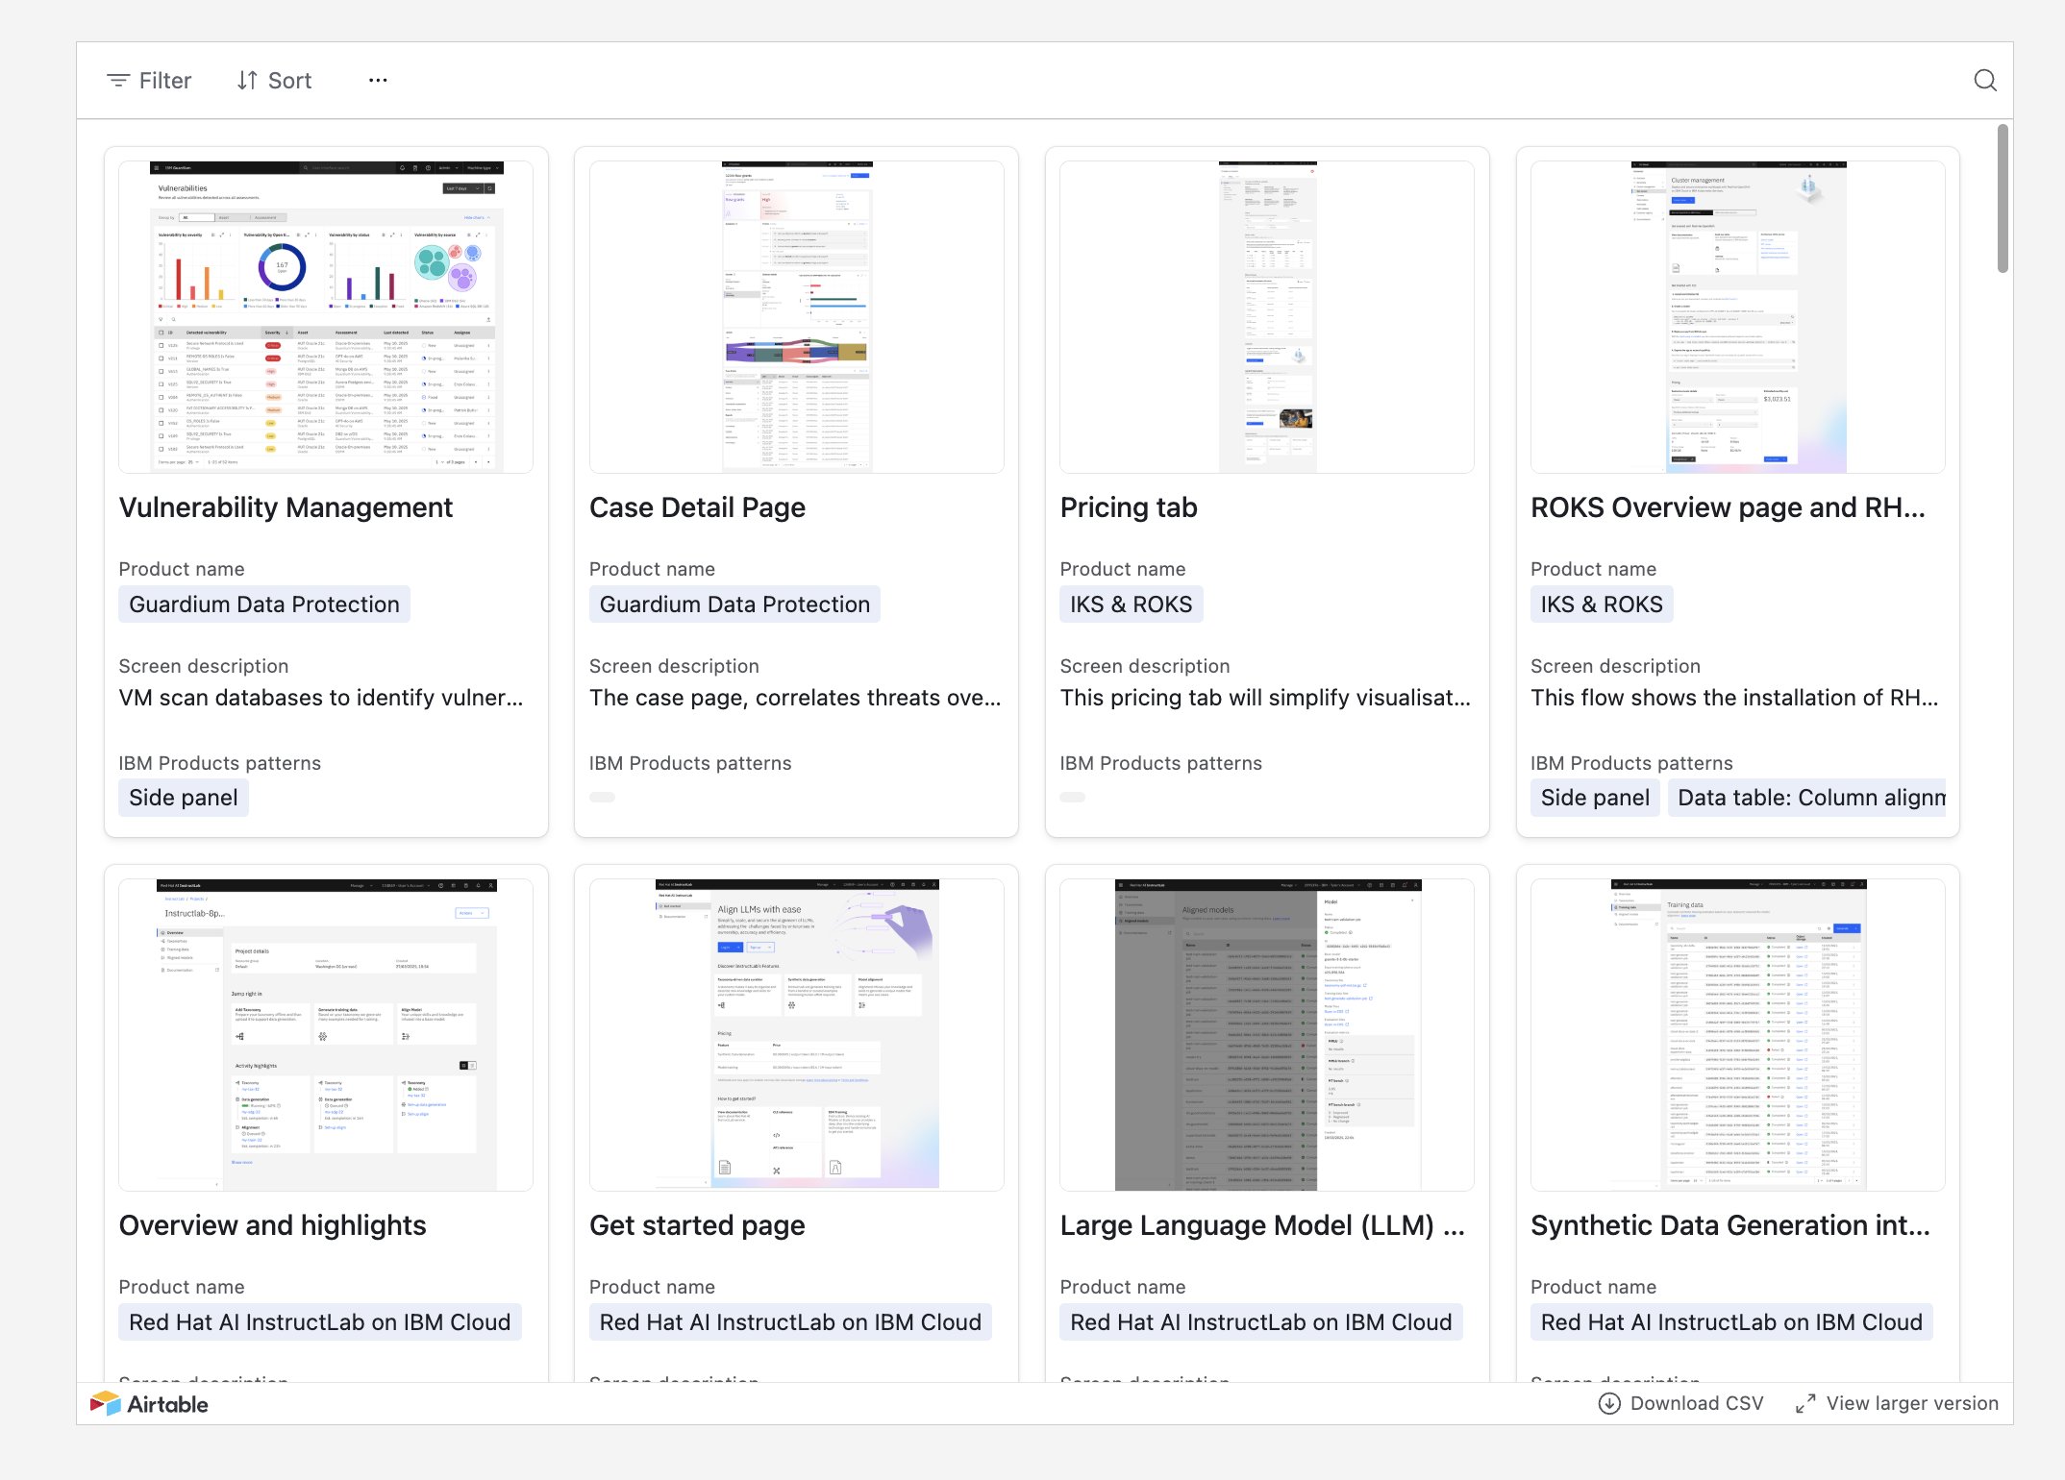The image size is (2065, 1480).
Task: Open the Filter options
Action: (149, 81)
